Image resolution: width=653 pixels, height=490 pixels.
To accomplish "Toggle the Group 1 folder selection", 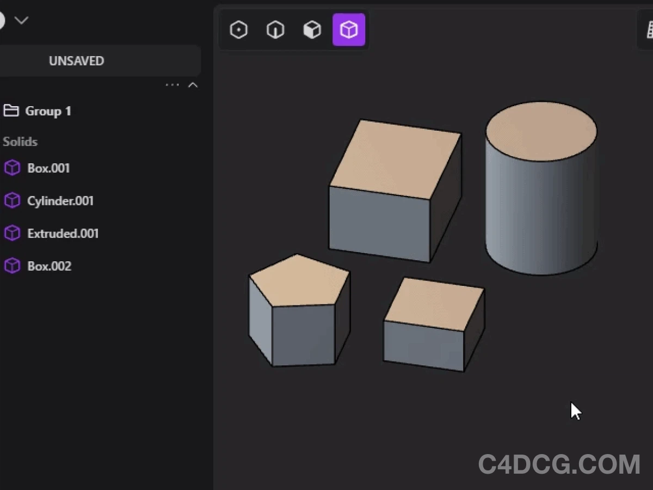I will click(x=48, y=111).
